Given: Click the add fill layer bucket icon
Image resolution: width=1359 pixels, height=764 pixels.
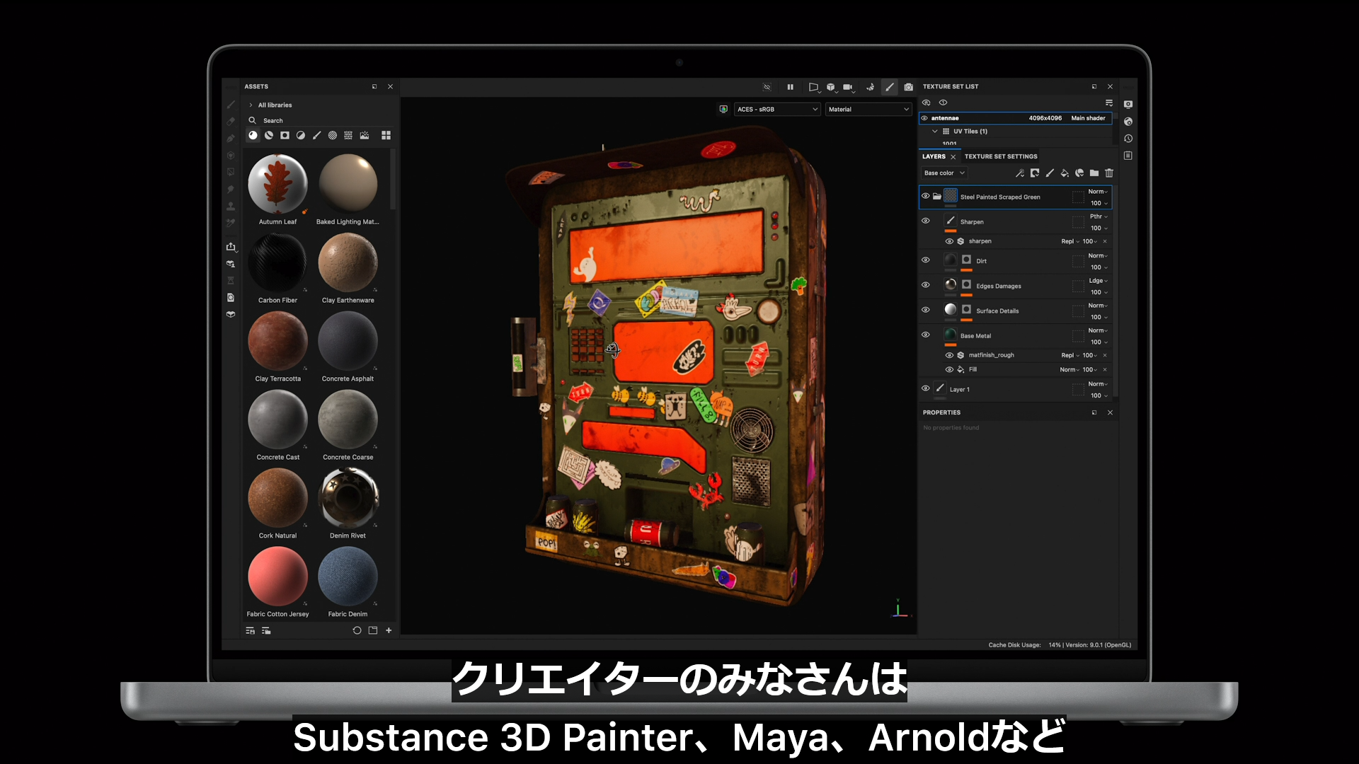Looking at the screenshot, I should 1064,173.
